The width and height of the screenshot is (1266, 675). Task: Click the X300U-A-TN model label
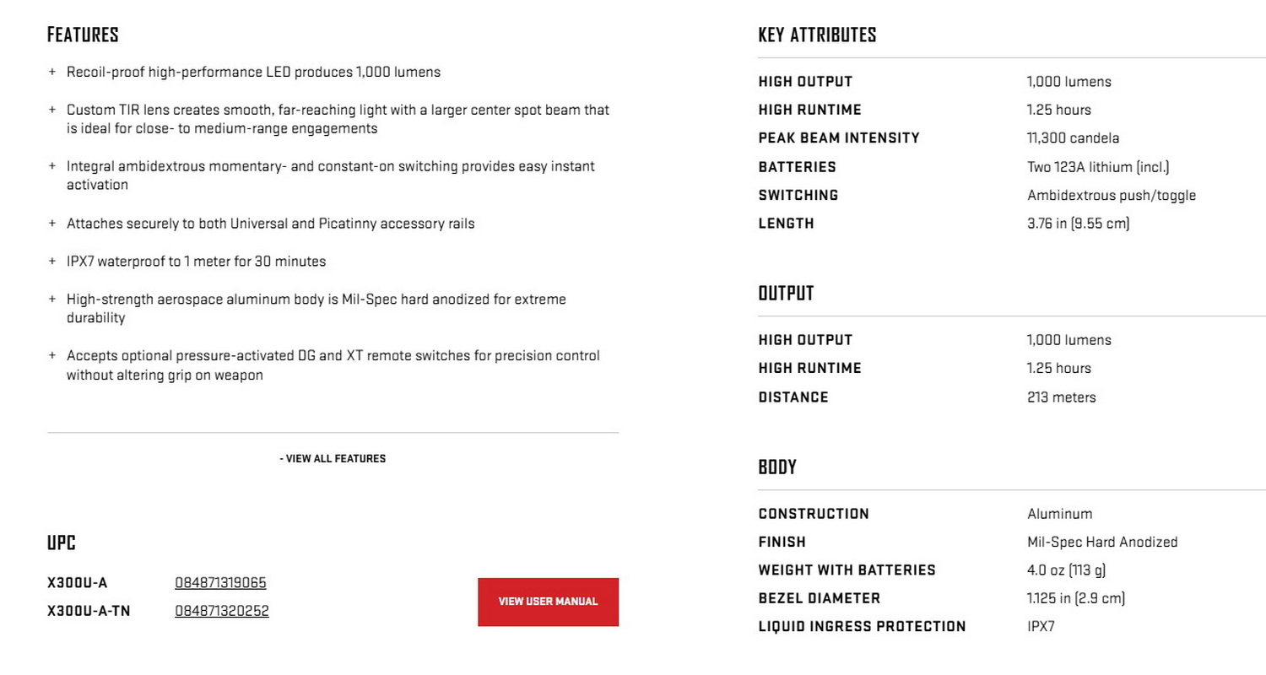(x=89, y=611)
